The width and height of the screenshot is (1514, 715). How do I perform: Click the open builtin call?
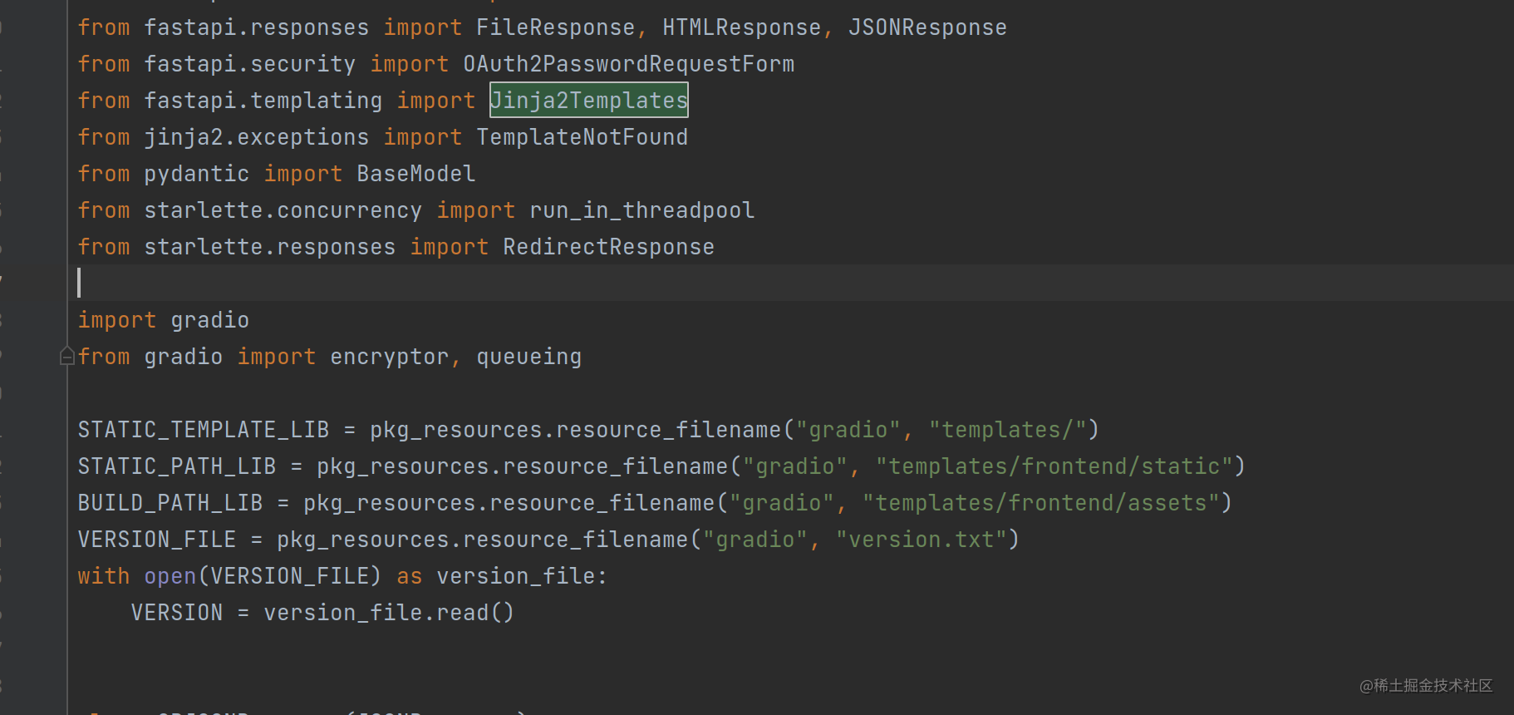[170, 576]
